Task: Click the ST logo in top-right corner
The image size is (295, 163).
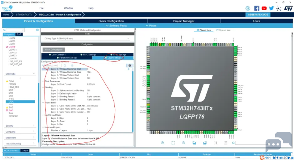Action: click(x=288, y=8)
